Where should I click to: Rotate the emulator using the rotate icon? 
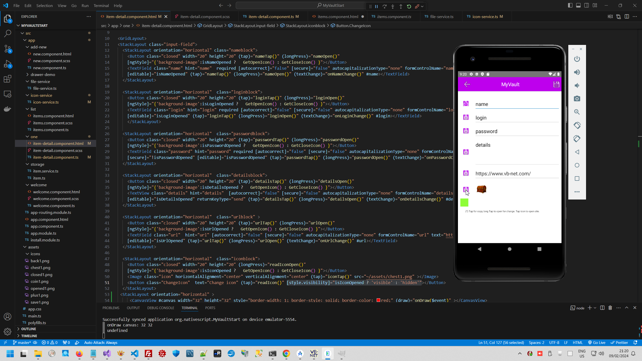coord(577,126)
